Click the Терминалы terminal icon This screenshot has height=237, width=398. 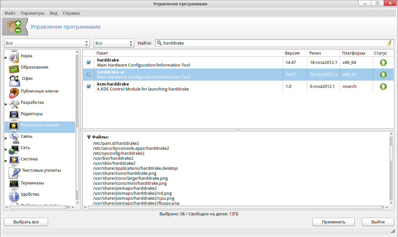click(14, 185)
